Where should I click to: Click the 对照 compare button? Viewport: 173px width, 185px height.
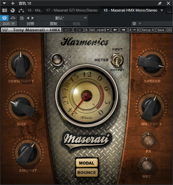30,24
